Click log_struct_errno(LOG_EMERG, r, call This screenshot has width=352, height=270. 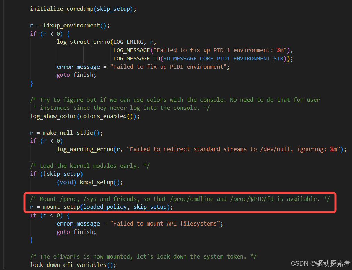[106, 42]
